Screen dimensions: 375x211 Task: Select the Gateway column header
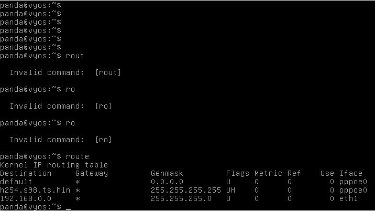pos(92,174)
